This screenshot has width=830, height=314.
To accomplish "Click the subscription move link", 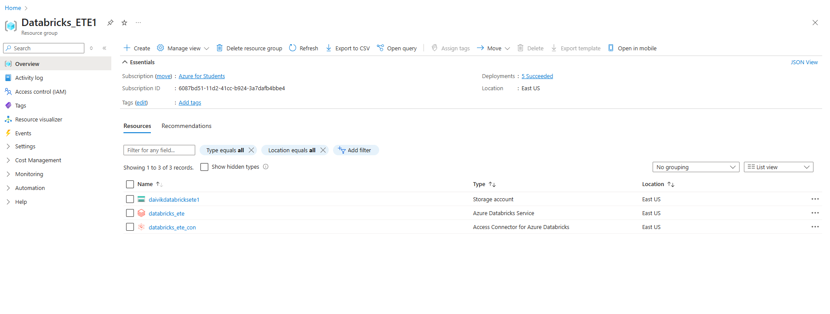I will pos(163,76).
